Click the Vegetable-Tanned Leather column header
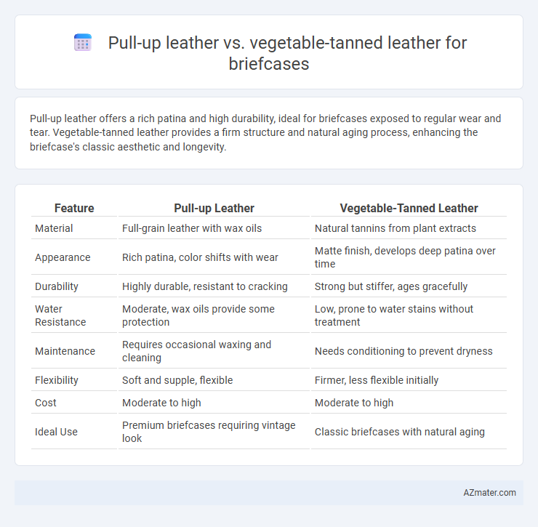This screenshot has width=538, height=527. tap(409, 209)
